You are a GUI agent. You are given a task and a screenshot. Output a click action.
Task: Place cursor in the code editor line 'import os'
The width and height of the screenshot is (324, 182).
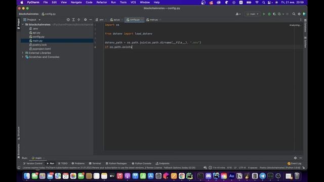point(112,25)
